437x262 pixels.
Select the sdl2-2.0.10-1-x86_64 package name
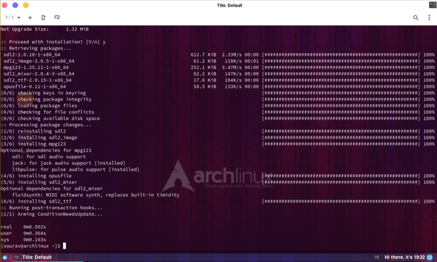click(x=32, y=54)
